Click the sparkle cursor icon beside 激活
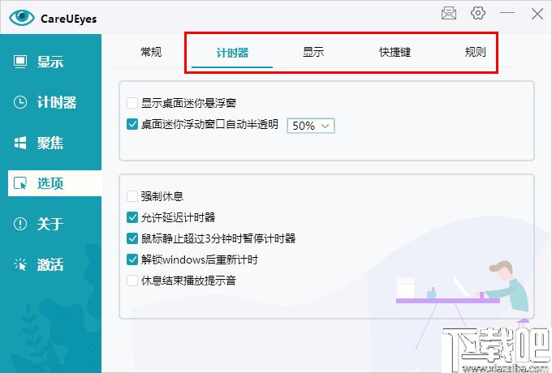 [20, 264]
